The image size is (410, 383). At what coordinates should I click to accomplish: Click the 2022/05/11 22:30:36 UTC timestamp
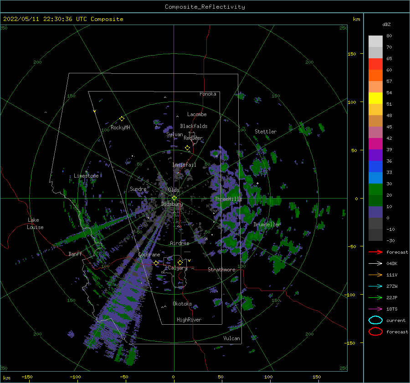[41, 19]
